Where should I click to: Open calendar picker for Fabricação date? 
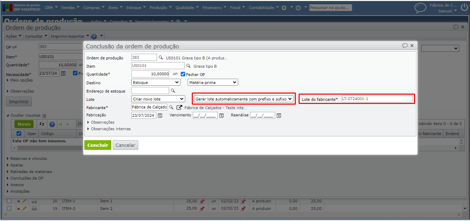(160, 116)
